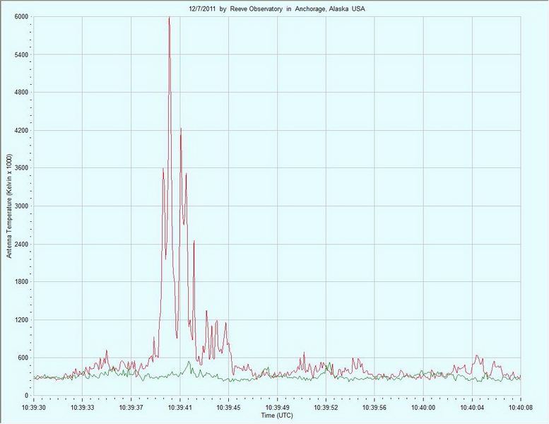Click the 10:39:41 time label
Image resolution: width=549 pixels, height=424 pixels.
pyautogui.click(x=180, y=408)
